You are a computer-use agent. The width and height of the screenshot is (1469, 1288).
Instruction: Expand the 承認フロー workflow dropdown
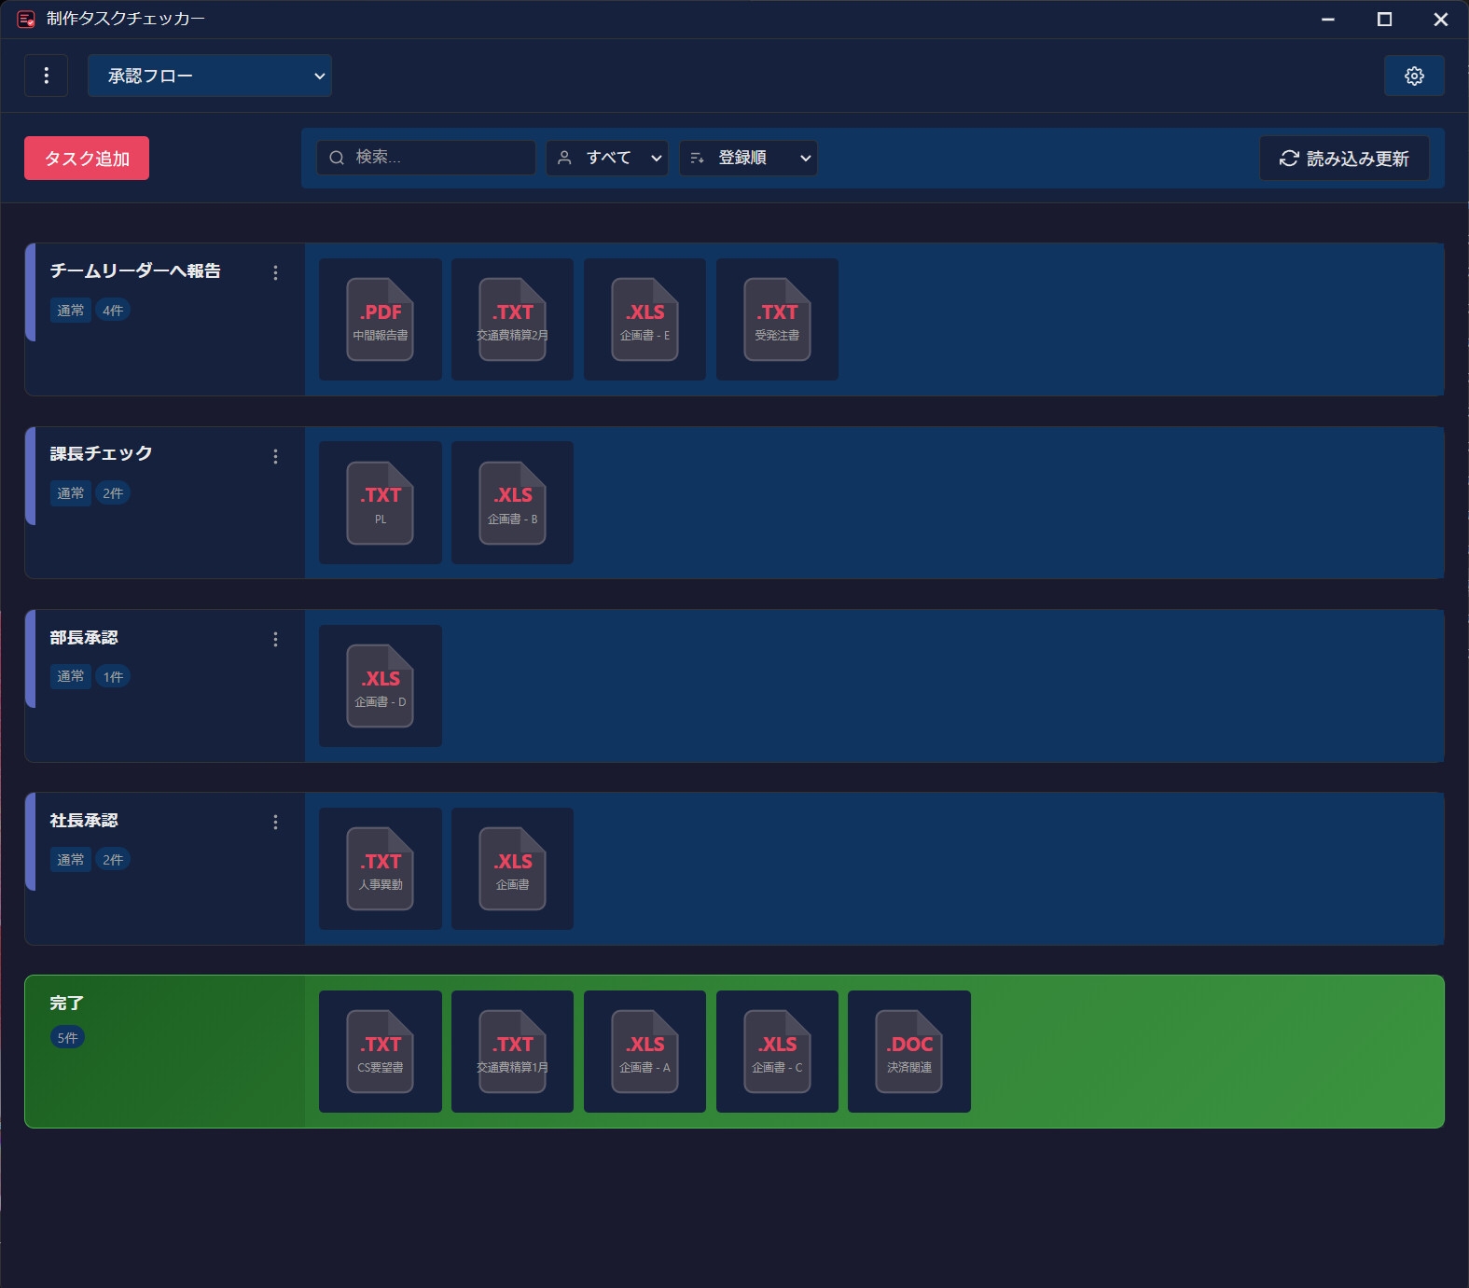[210, 76]
